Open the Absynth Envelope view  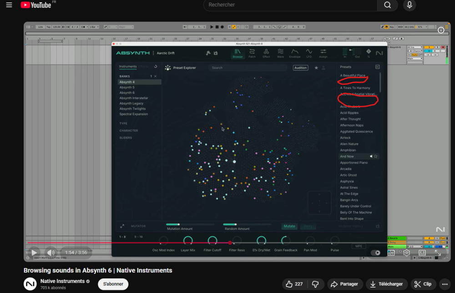(294, 53)
